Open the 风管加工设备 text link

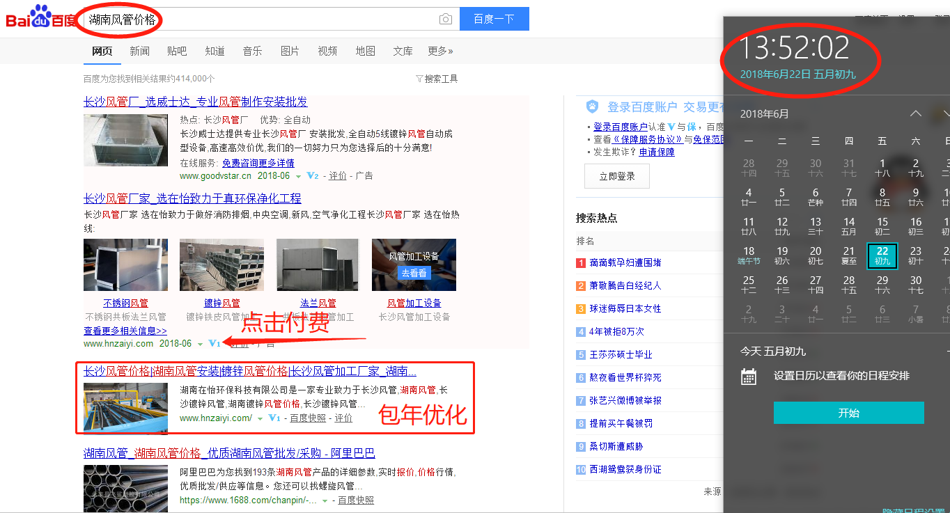414,303
